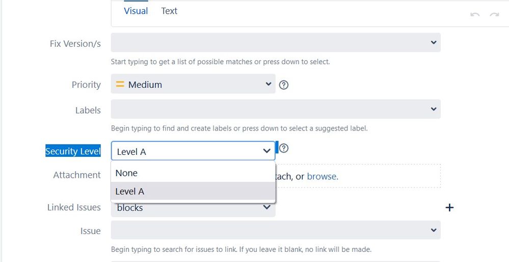The height and width of the screenshot is (262, 509).
Task: Click the attachment drop zone area
Action: click(358, 176)
